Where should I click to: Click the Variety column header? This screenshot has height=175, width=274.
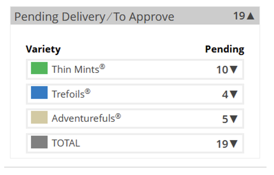click(43, 49)
